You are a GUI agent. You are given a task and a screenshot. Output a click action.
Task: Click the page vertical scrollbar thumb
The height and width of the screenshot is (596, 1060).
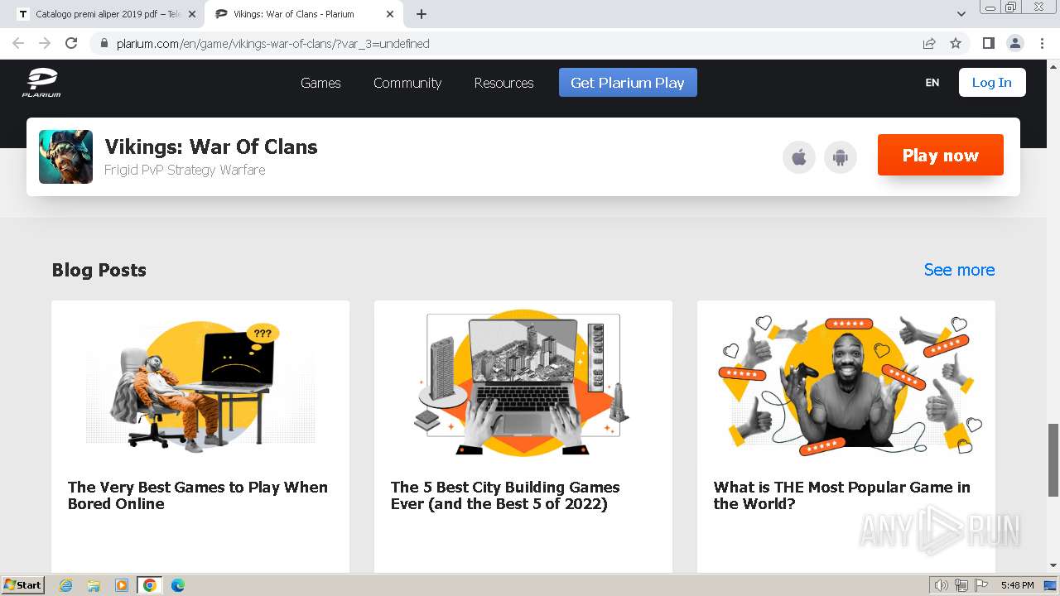point(1053,459)
